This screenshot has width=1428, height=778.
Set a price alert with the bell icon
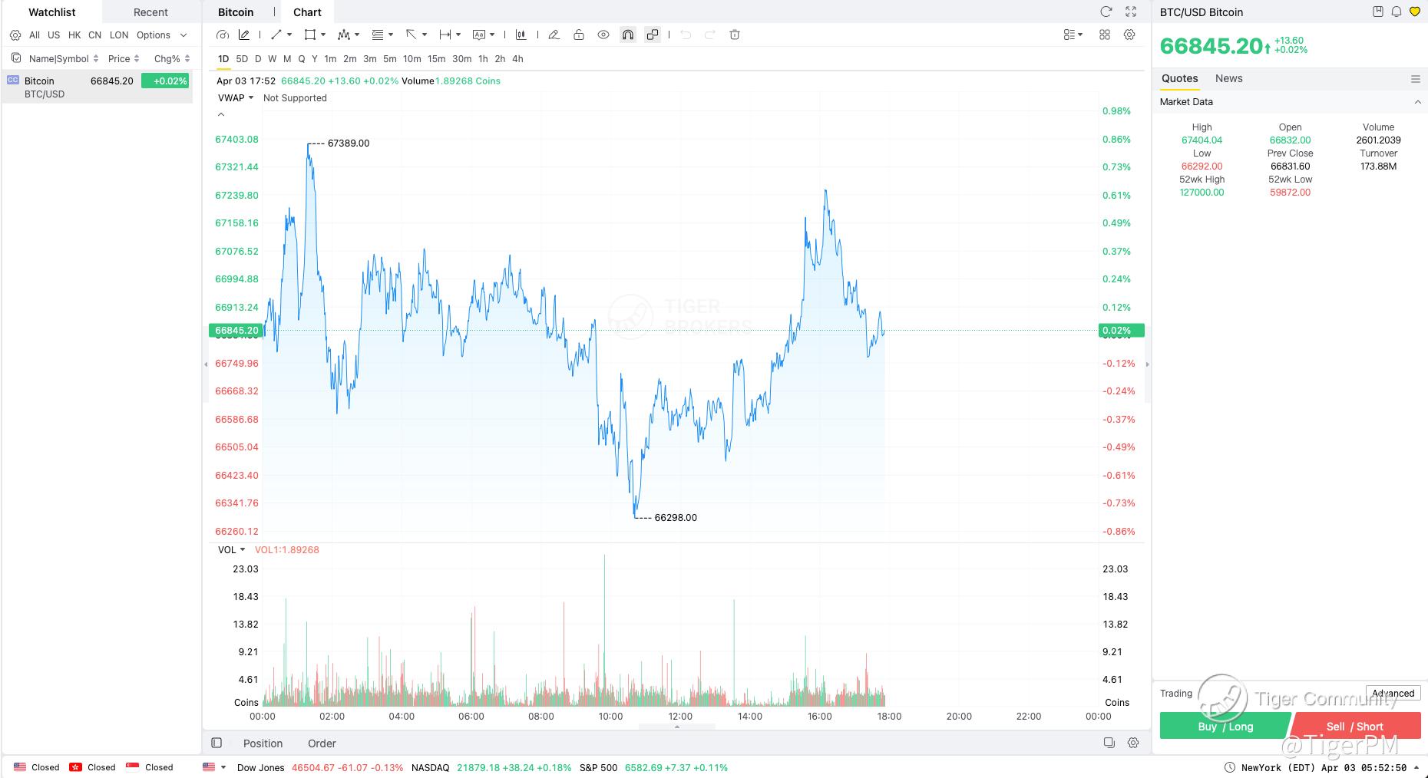[1397, 12]
